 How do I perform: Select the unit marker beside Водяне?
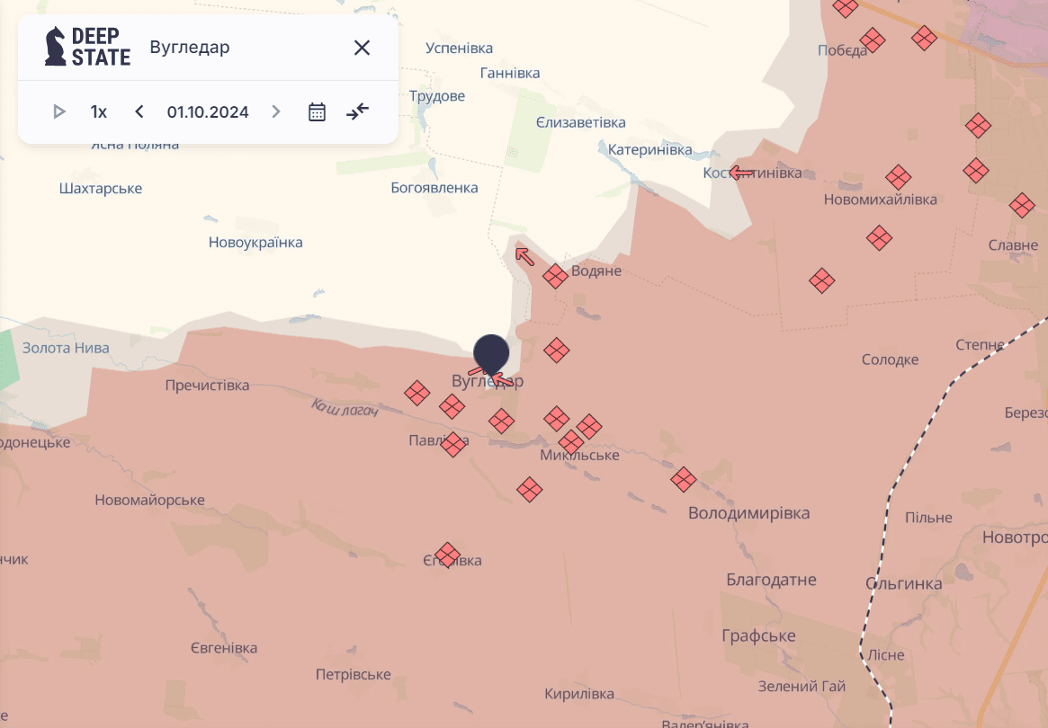pyautogui.click(x=555, y=275)
